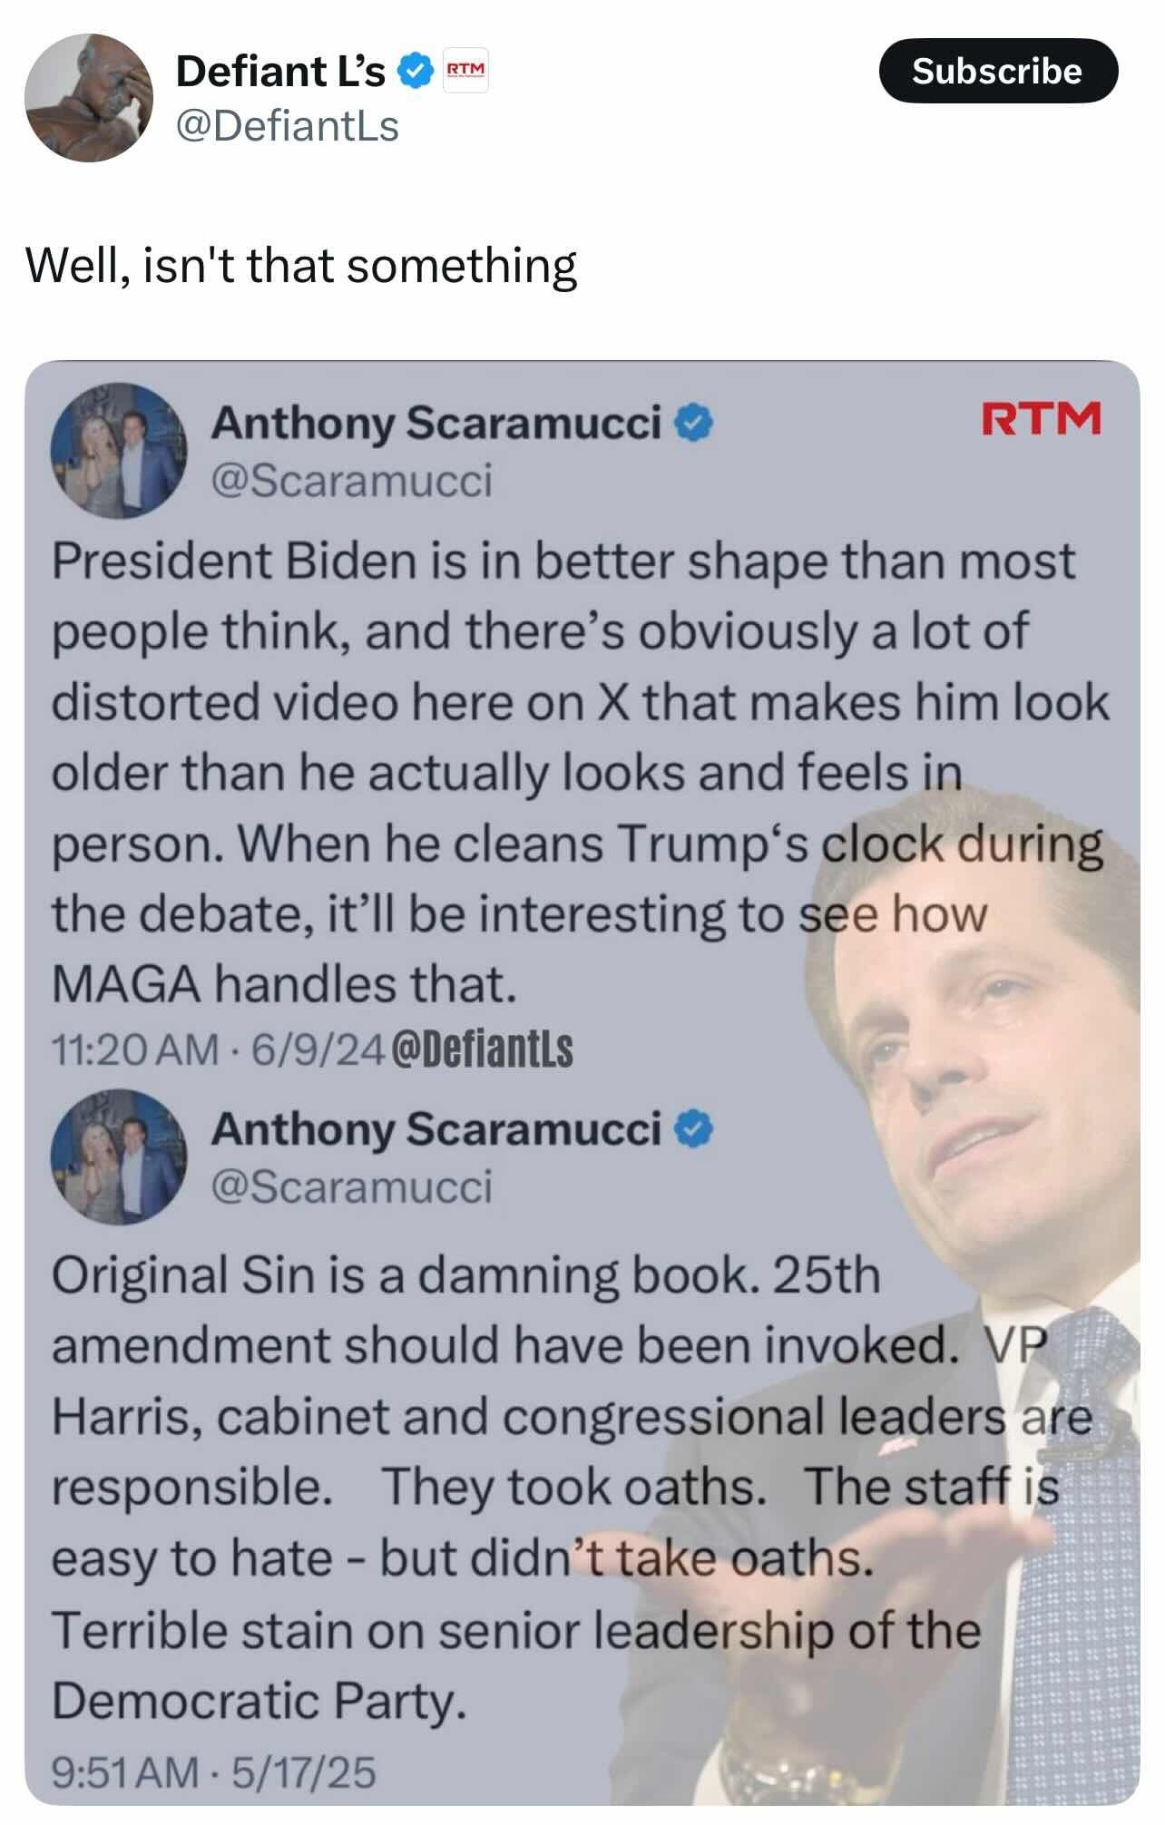Click verified badge on first Scaramucci tweet
The width and height of the screenshot is (1165, 1825).
(x=695, y=423)
